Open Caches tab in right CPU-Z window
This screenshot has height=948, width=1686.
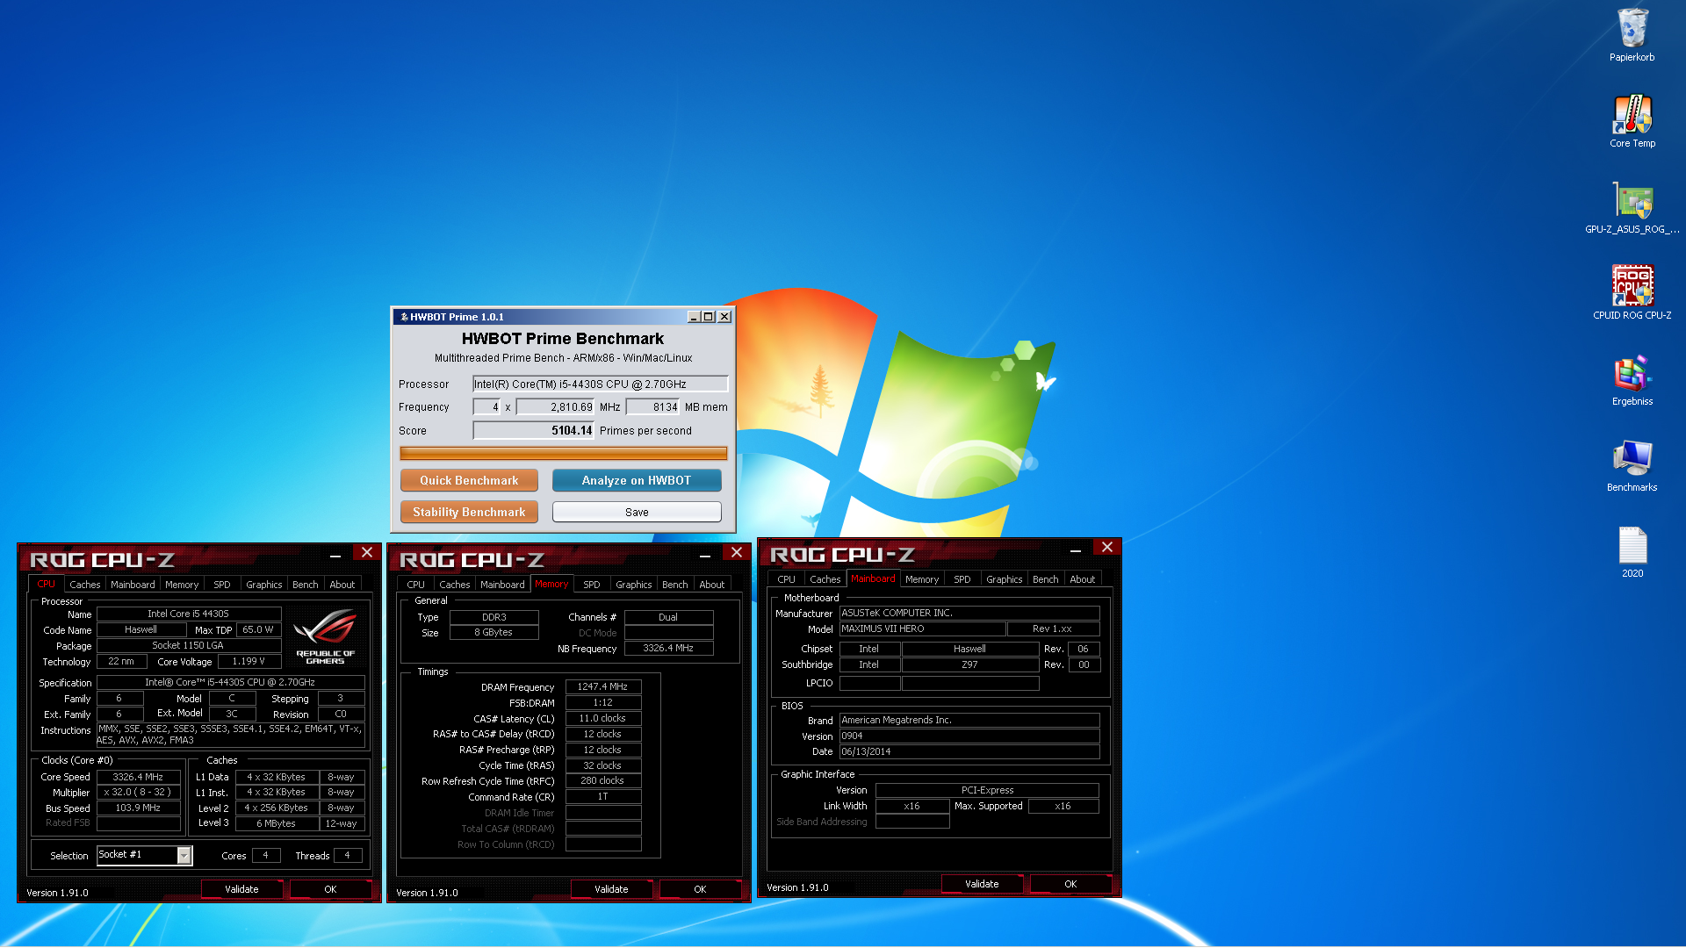coord(825,579)
